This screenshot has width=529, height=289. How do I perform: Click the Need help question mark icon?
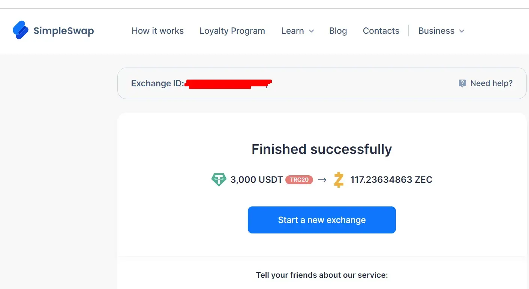pos(462,83)
